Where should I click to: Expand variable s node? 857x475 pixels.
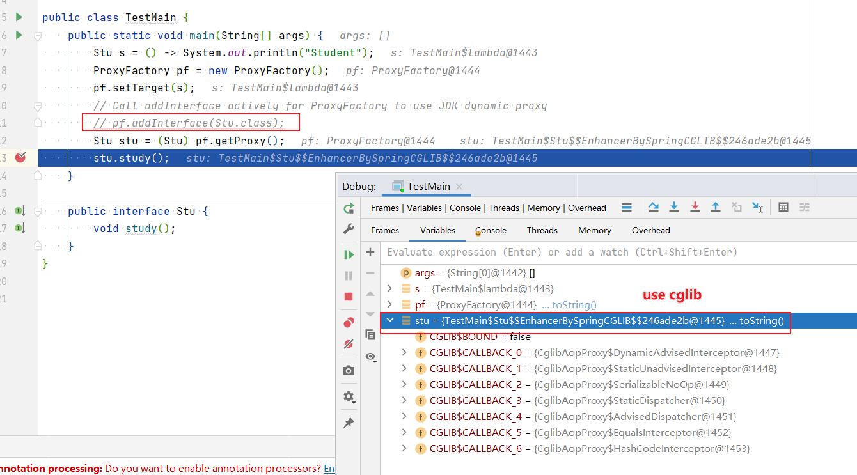tap(389, 289)
